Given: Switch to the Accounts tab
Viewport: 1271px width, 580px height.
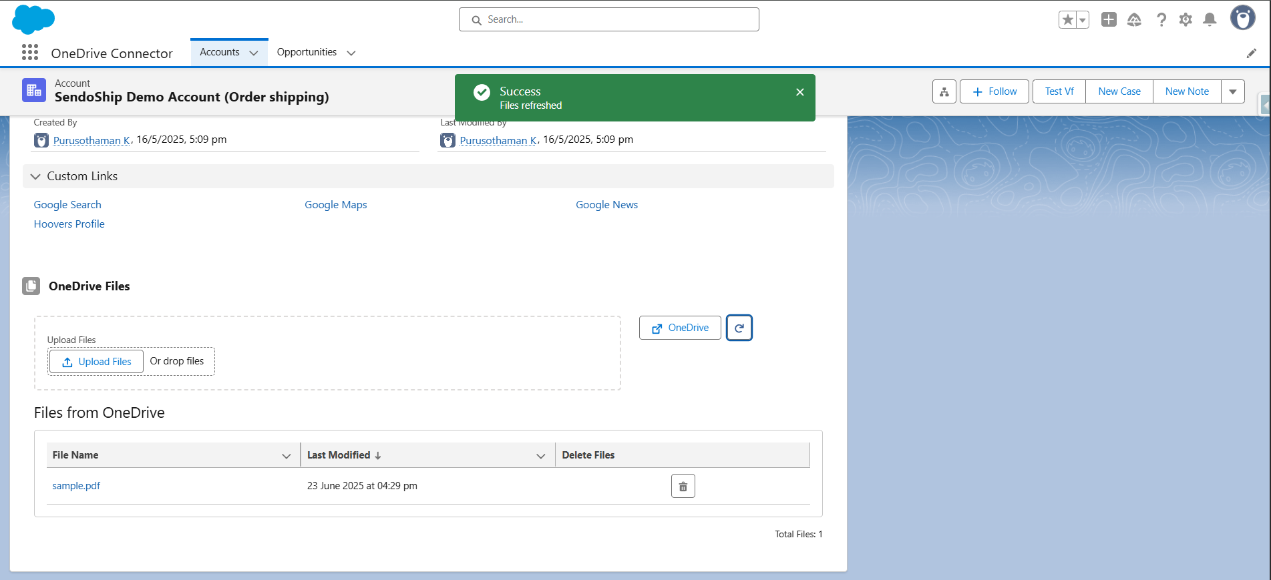Looking at the screenshot, I should [220, 52].
